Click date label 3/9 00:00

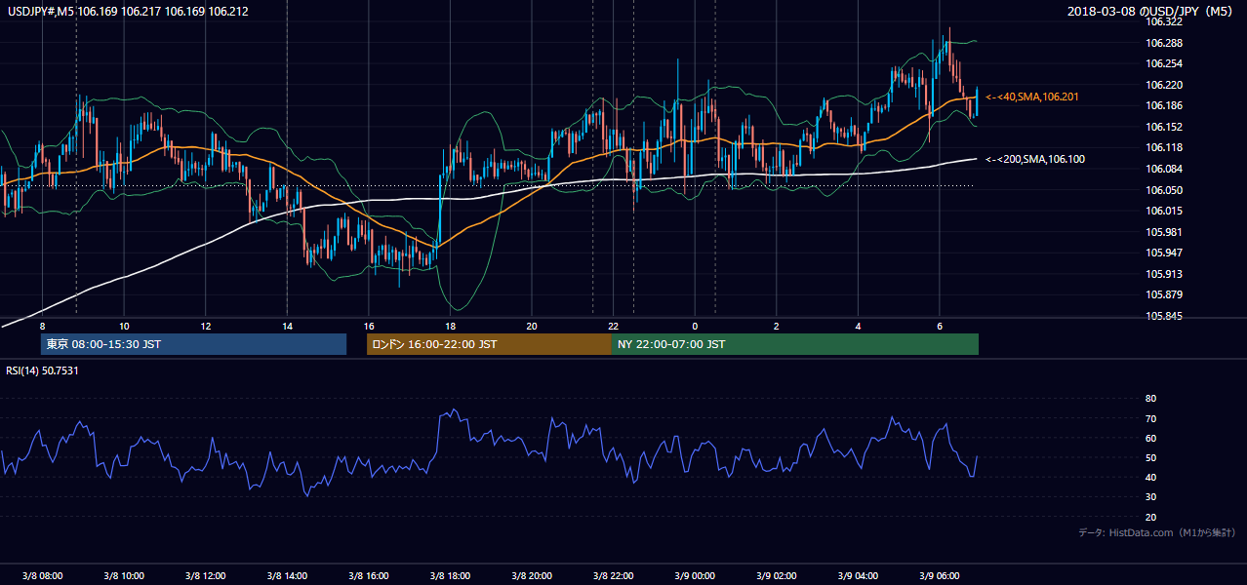(x=695, y=575)
